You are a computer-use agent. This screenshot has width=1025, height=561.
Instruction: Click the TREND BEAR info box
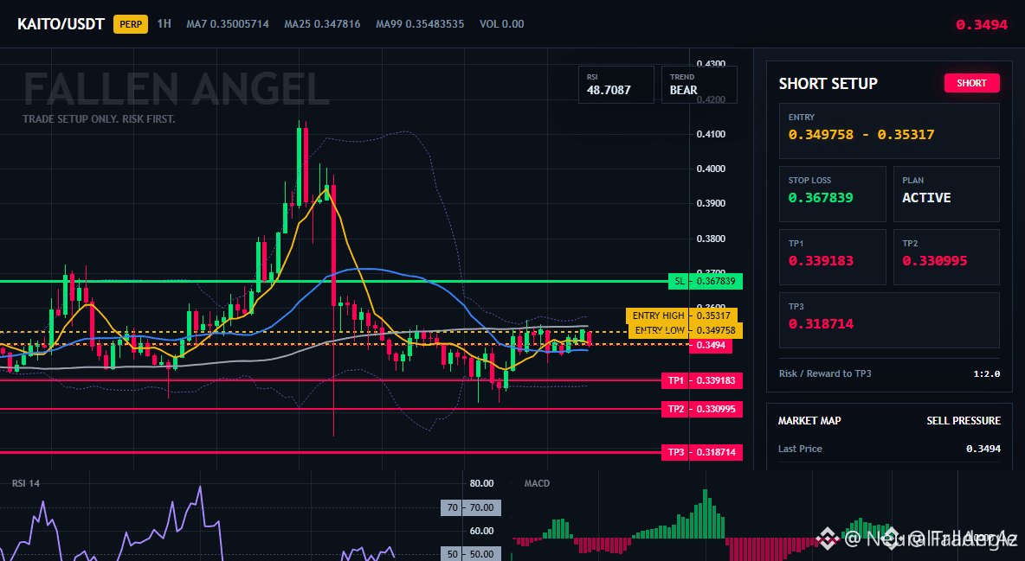point(699,84)
